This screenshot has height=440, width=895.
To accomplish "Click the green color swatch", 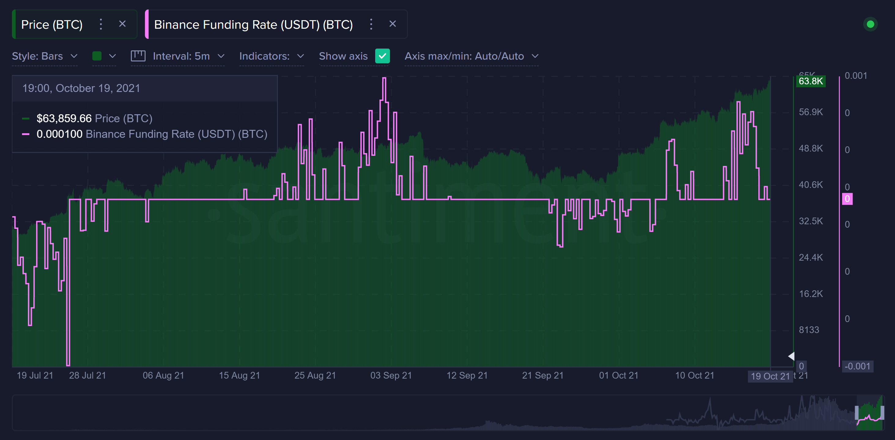I will pyautogui.click(x=97, y=56).
